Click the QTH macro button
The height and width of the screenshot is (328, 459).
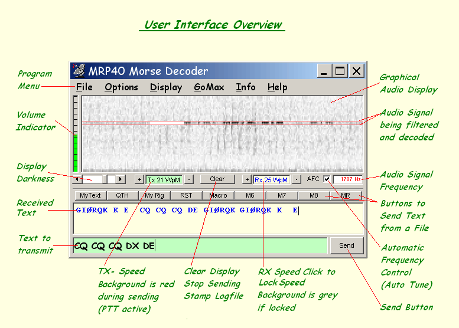[x=122, y=195]
